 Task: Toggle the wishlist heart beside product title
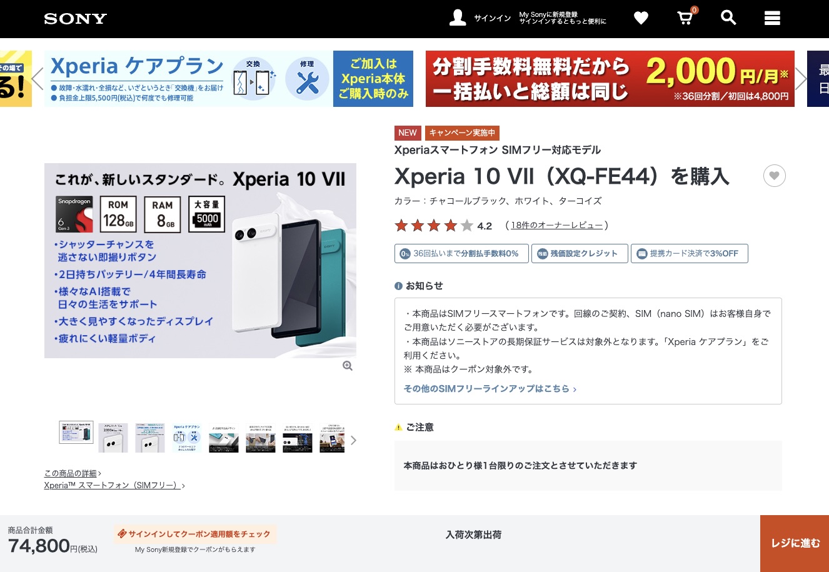(774, 176)
